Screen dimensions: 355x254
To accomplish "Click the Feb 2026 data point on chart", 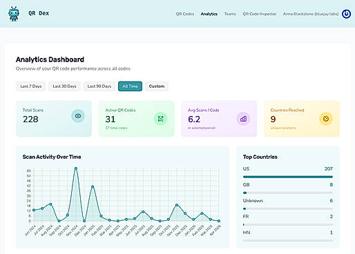I will 202,213.
